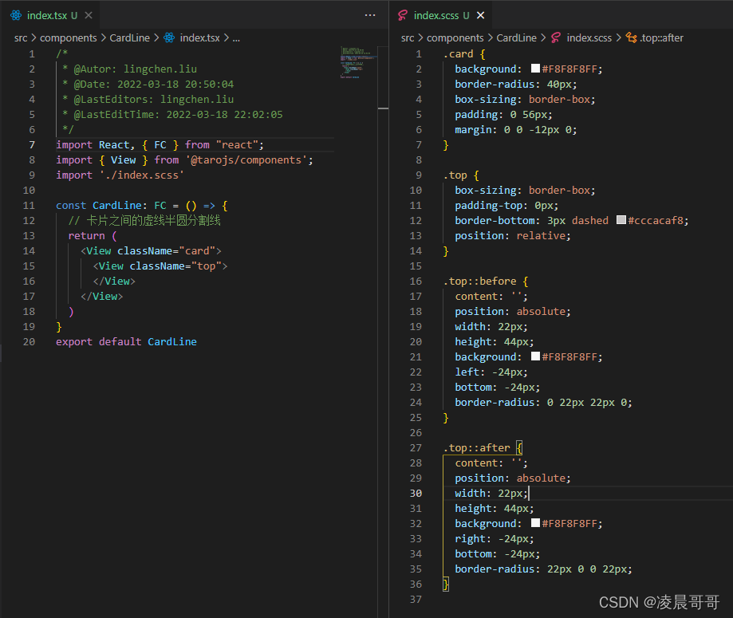Click 'export default CardLine' line
Screen dimensions: 733x618
pos(126,342)
